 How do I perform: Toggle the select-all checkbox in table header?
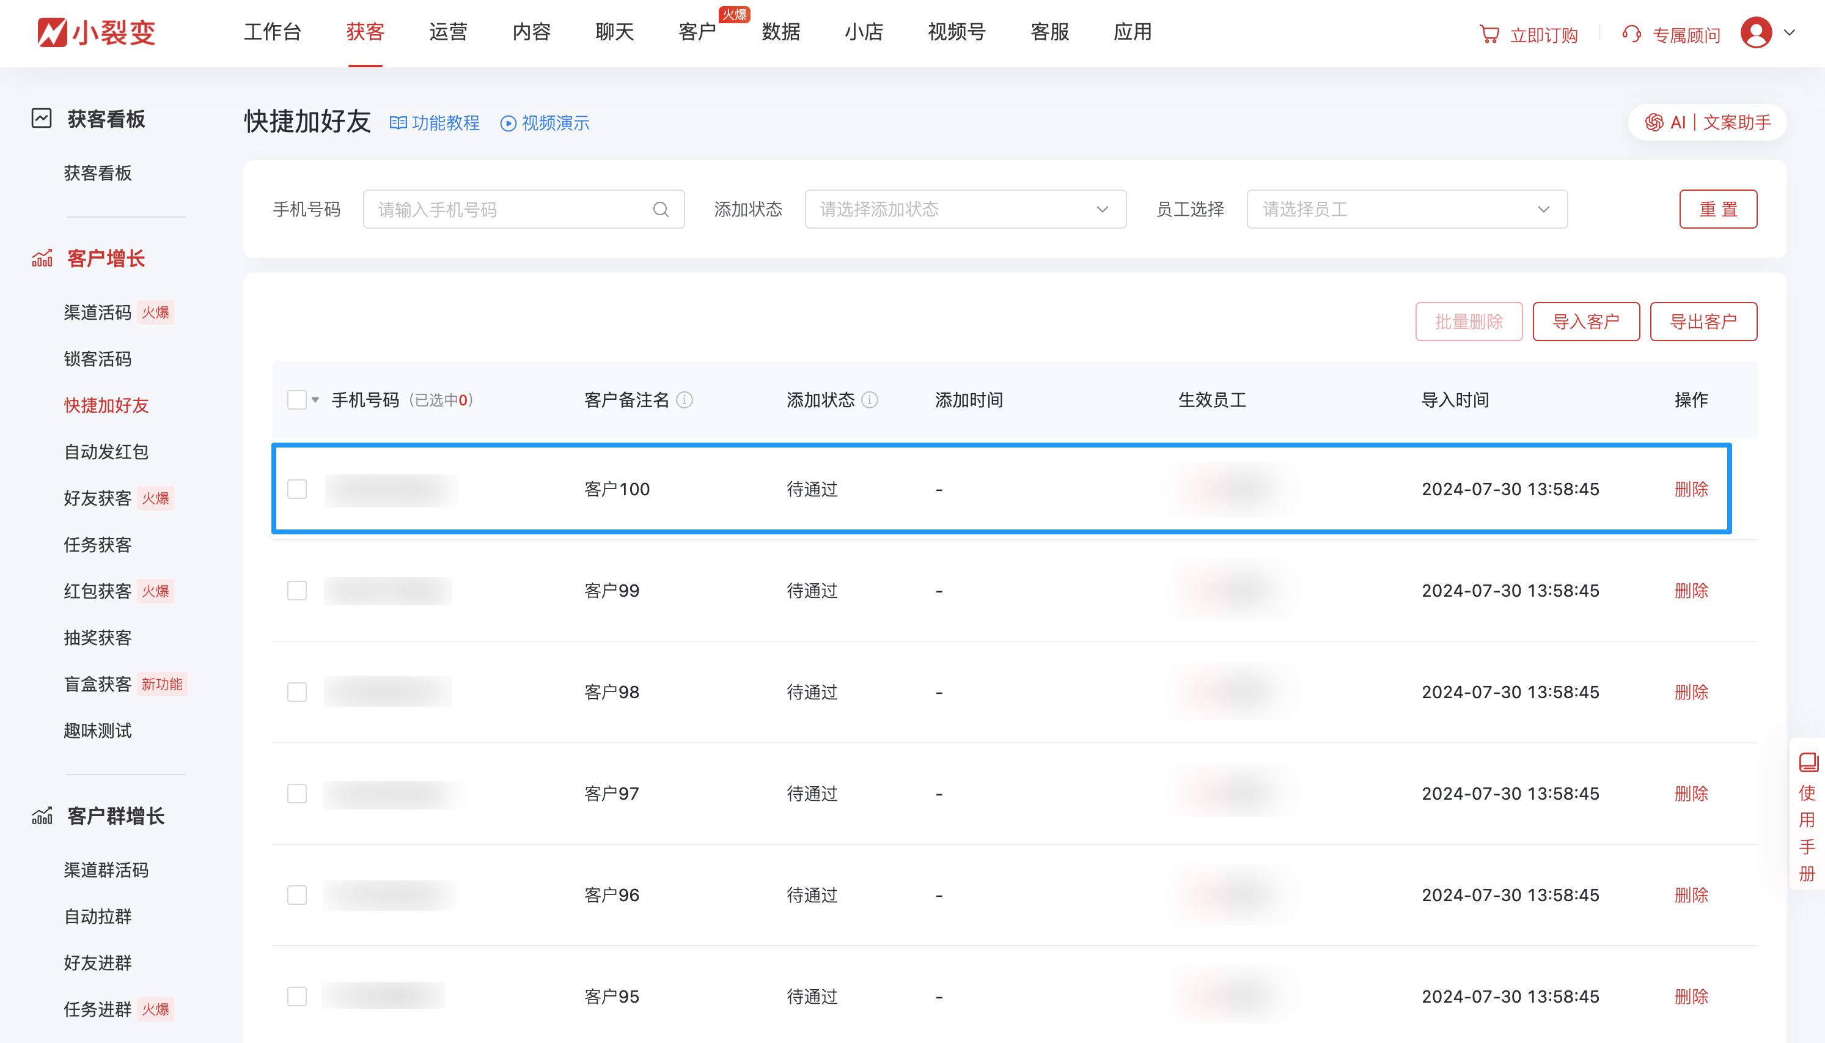[297, 400]
